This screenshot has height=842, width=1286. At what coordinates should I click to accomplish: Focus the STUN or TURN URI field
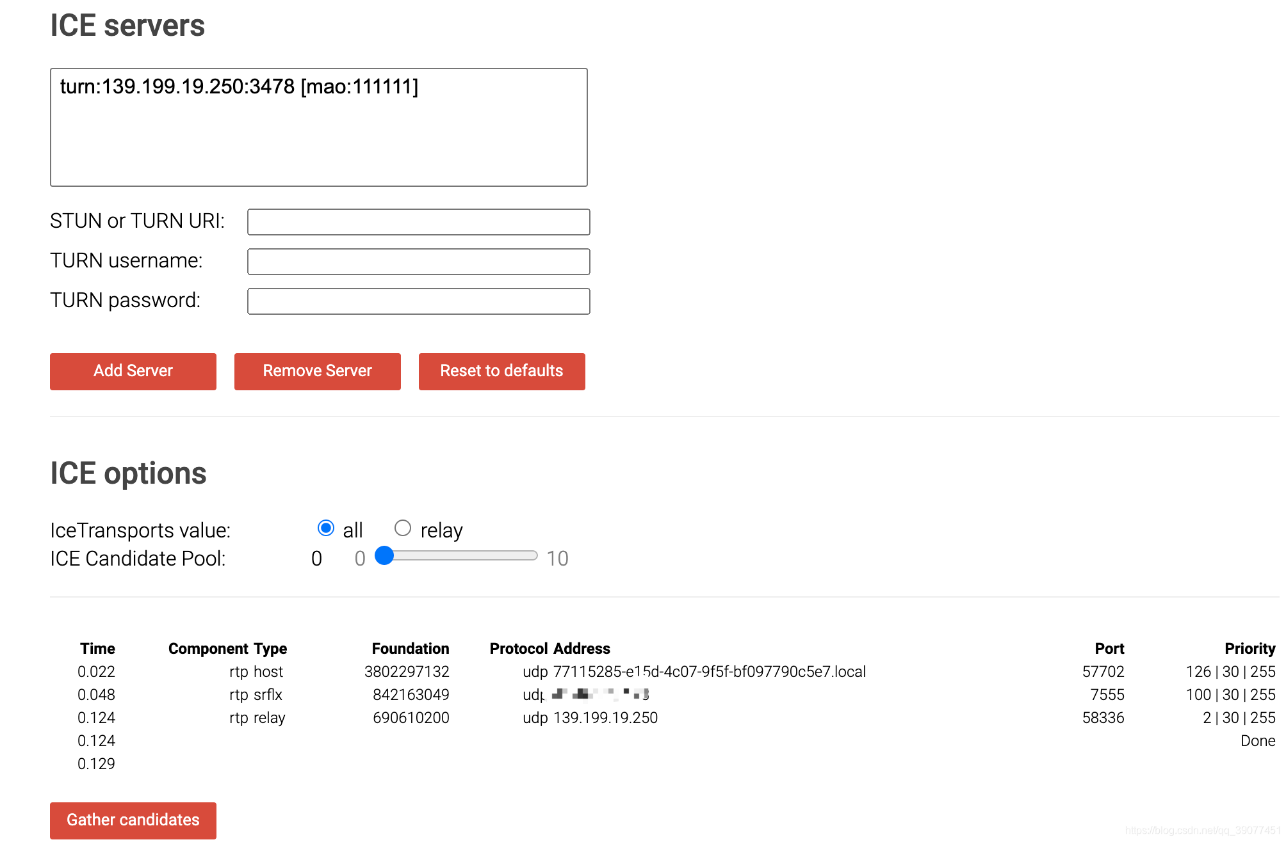(418, 222)
